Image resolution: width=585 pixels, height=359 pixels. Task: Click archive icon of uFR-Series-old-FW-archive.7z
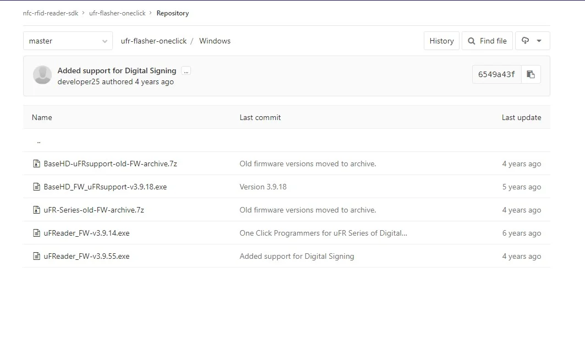point(36,210)
